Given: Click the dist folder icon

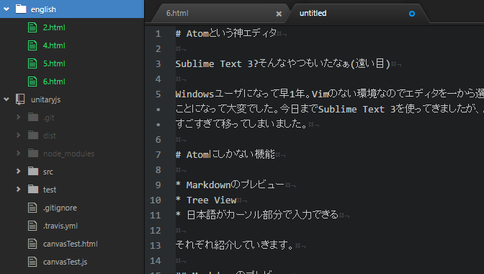Looking at the screenshot, I should (x=33, y=136).
